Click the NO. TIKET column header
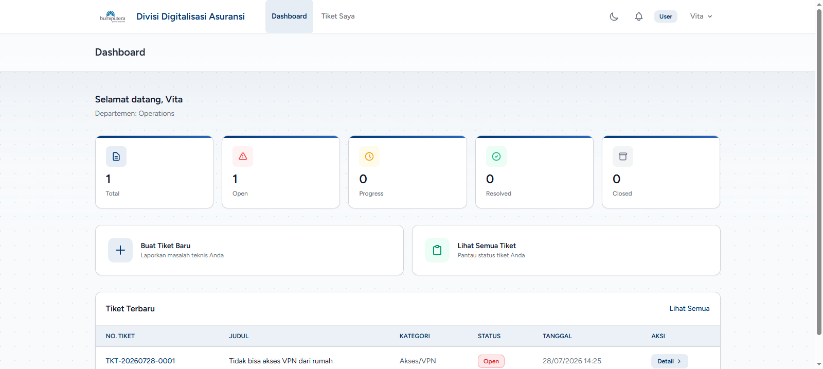This screenshot has height=369, width=823. (x=120, y=336)
